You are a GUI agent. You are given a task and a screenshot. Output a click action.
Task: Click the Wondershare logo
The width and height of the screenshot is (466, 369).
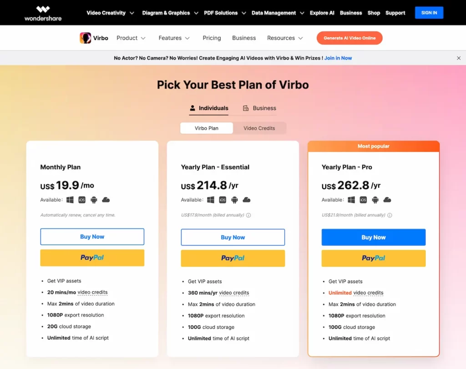[43, 13]
